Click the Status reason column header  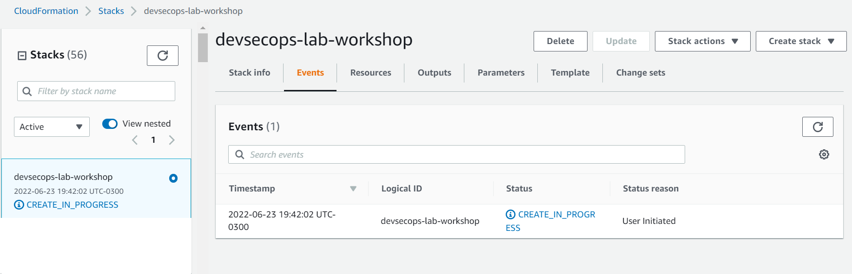(651, 189)
